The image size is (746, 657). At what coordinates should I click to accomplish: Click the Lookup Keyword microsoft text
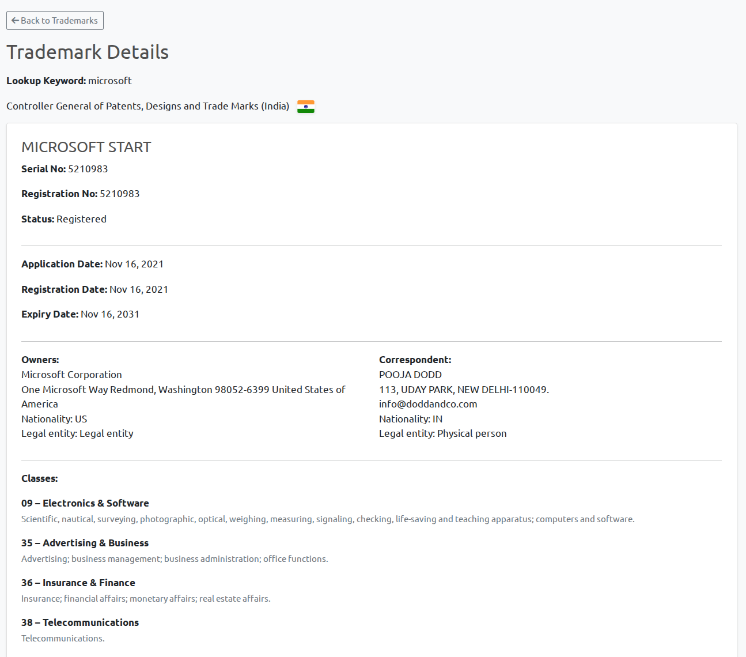(69, 81)
